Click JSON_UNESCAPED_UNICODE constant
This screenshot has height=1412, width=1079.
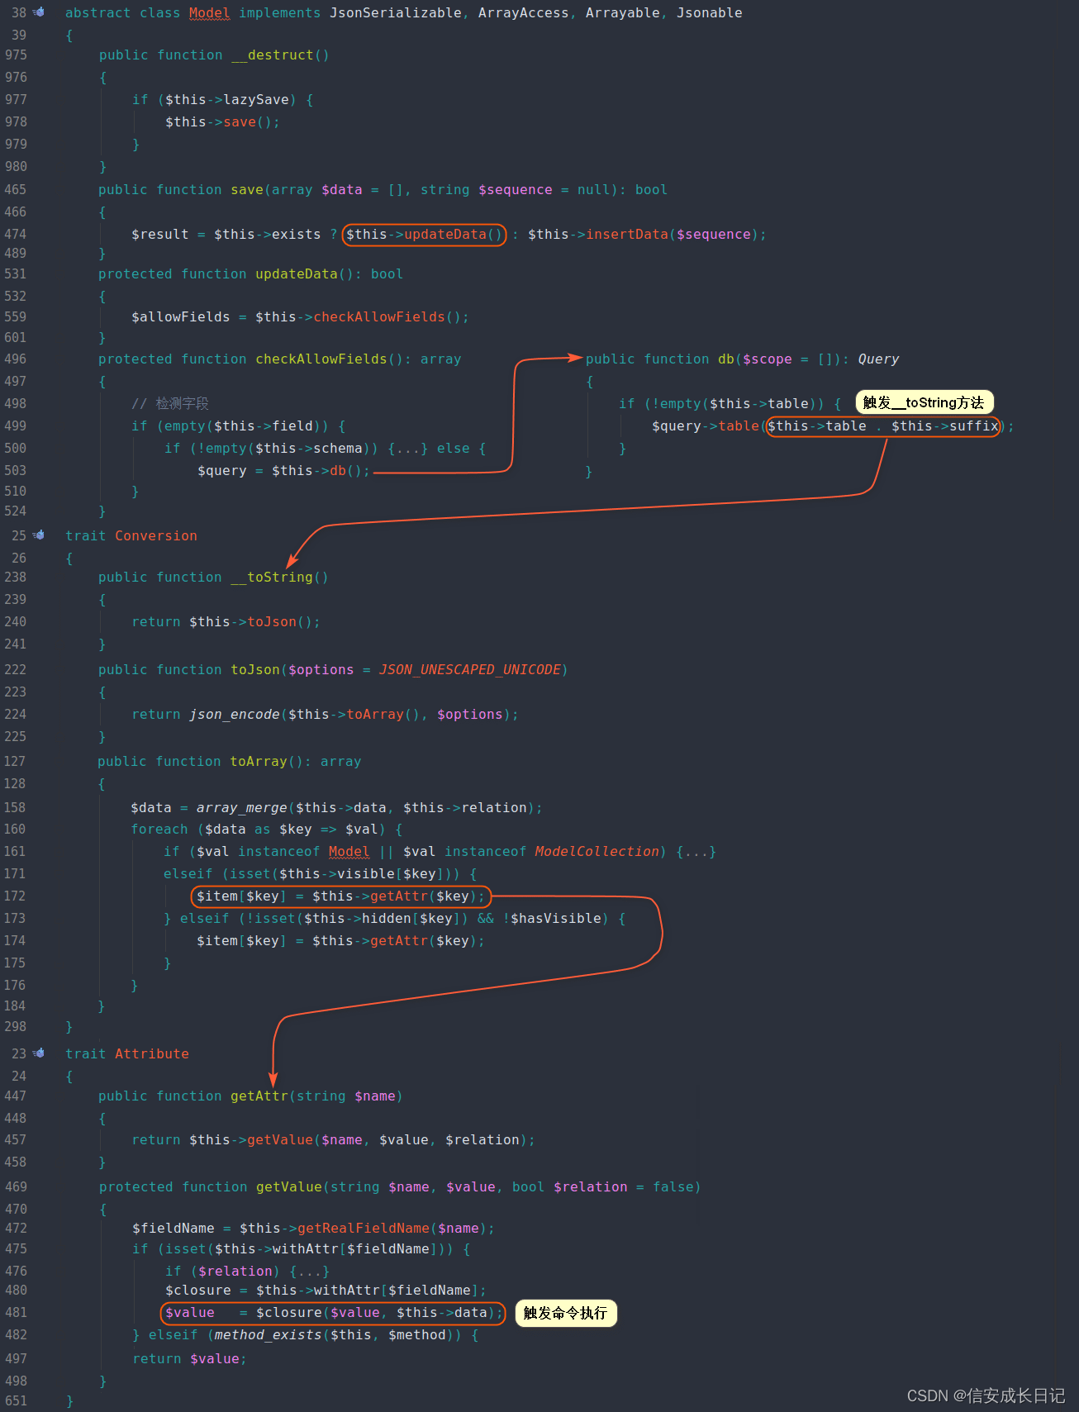470,670
